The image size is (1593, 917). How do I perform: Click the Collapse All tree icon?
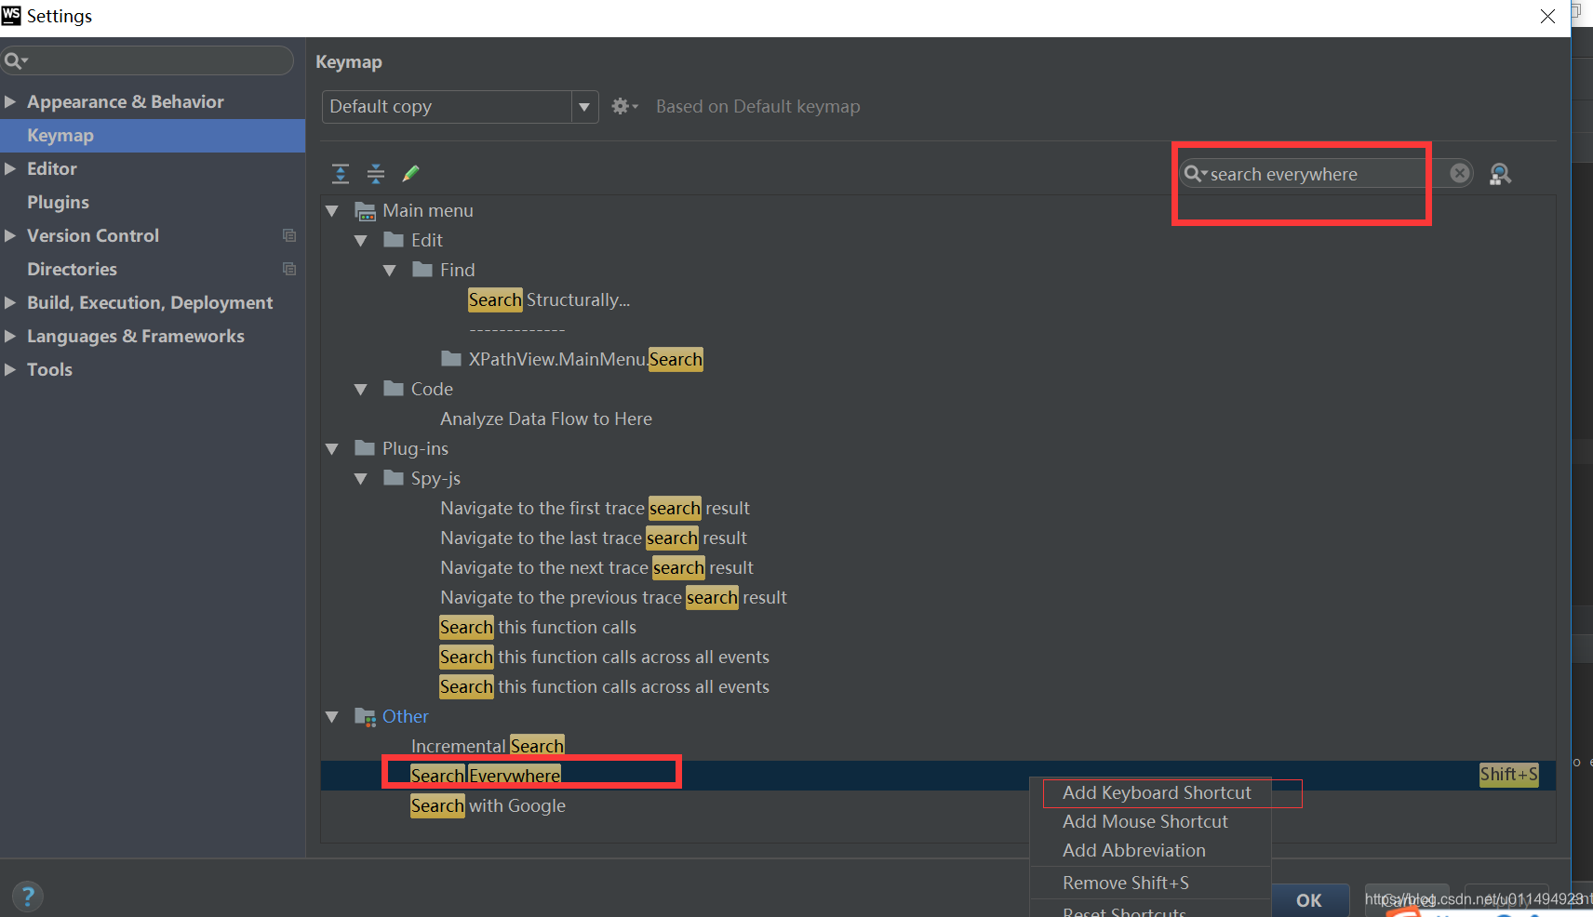tap(376, 174)
